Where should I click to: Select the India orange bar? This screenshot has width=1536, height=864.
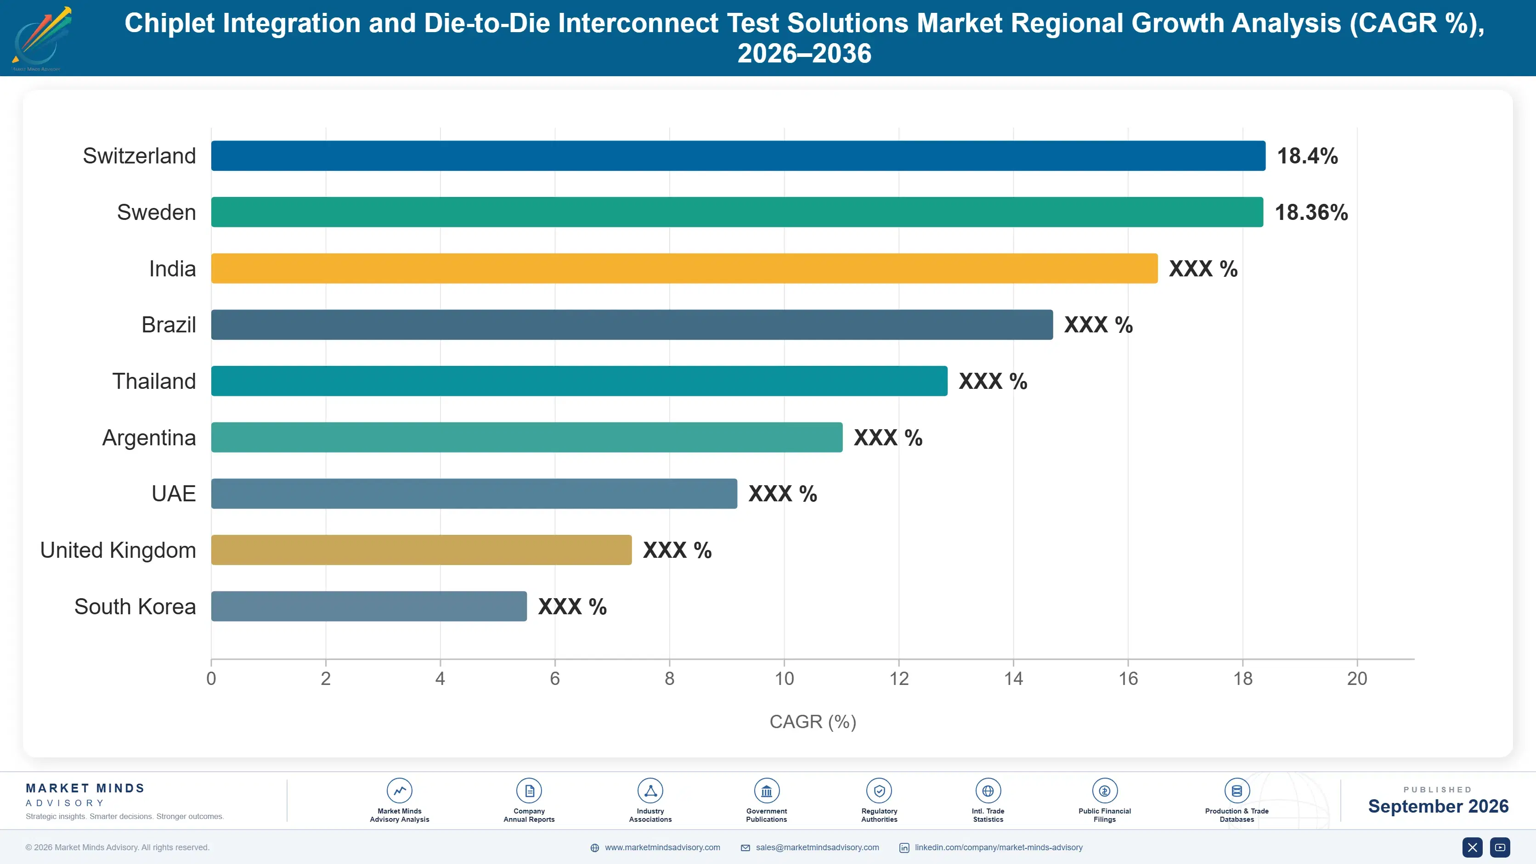tap(684, 268)
